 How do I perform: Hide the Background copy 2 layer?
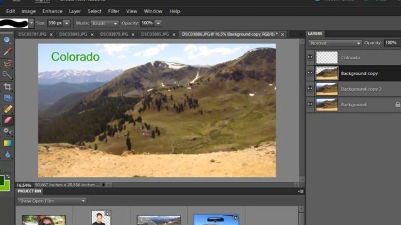(x=310, y=88)
